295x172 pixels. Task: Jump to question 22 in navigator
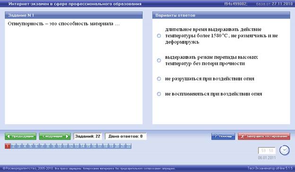129,146
